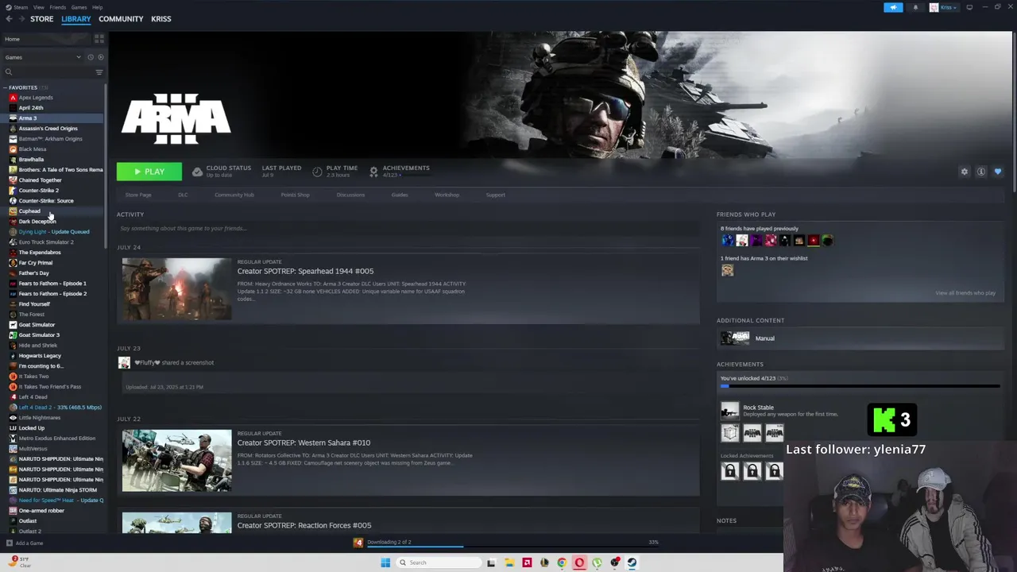Open the Kriss account dropdown

944,7
